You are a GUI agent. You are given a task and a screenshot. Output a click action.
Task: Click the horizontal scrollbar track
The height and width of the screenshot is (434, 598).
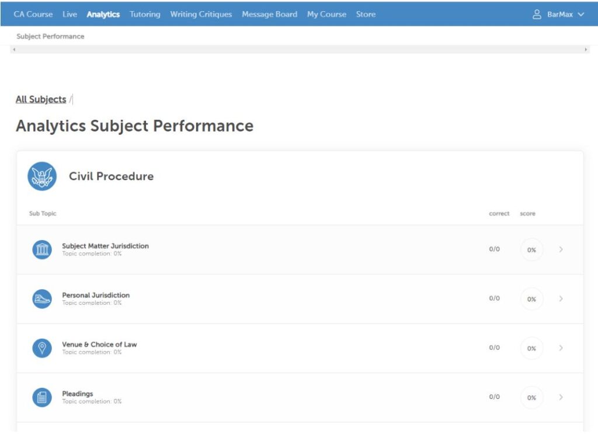(x=300, y=50)
